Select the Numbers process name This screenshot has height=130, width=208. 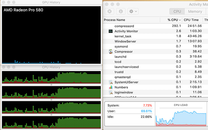pyautogui.click(x=121, y=87)
